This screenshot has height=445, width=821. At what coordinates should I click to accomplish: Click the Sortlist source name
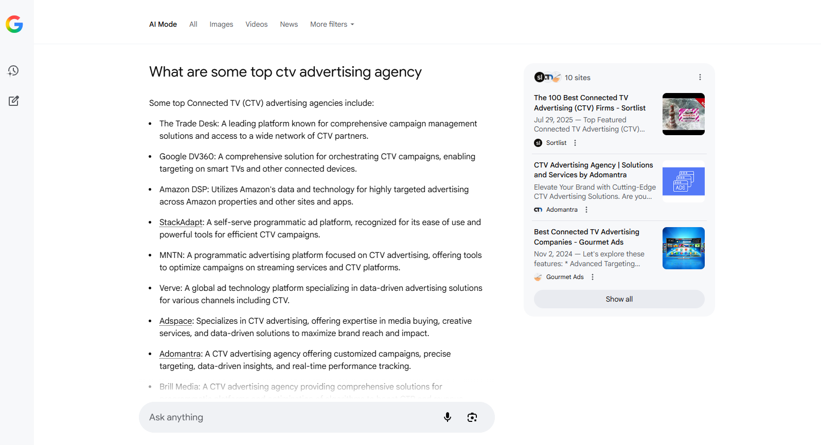coord(556,143)
